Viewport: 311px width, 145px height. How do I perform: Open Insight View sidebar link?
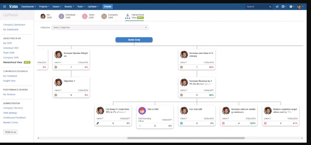9,81
